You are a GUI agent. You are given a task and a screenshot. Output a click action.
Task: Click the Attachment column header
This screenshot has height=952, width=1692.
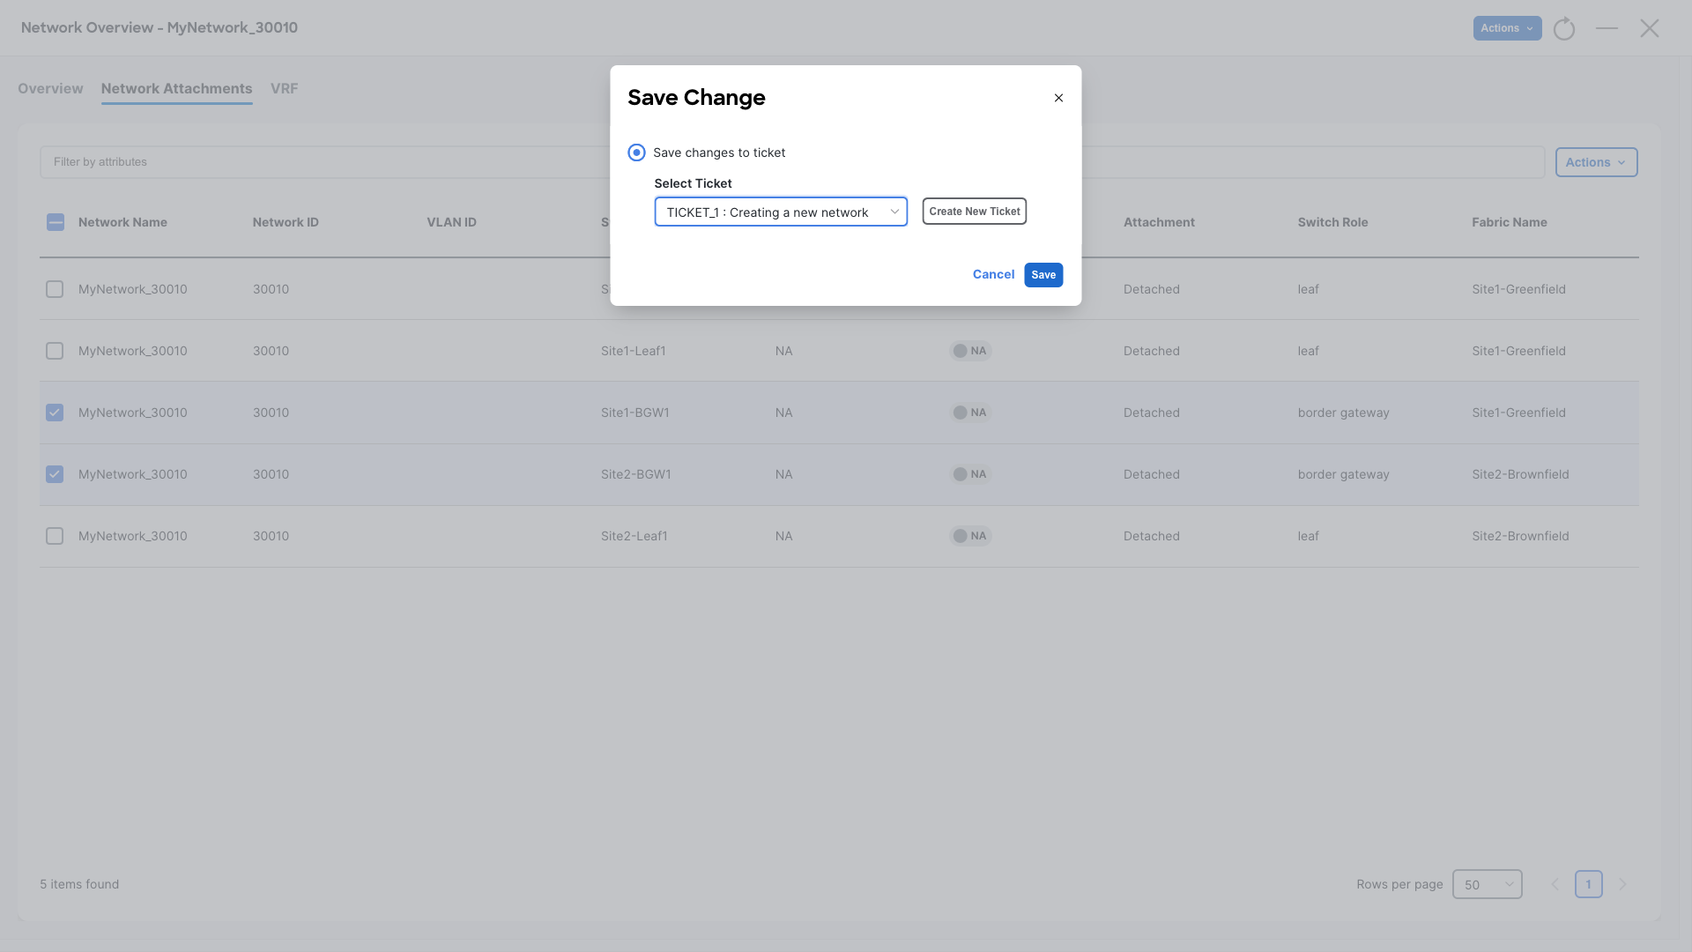pyautogui.click(x=1159, y=222)
